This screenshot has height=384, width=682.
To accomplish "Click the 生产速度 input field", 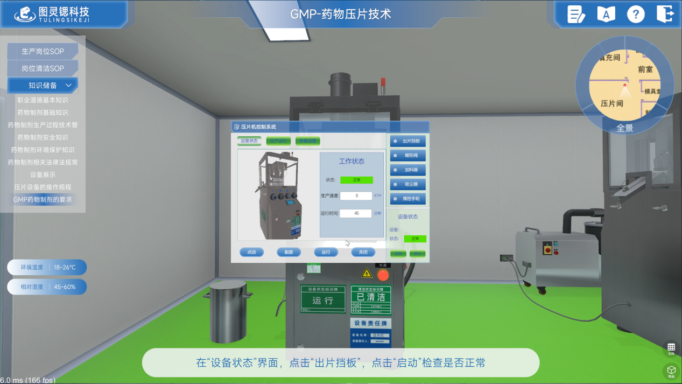I will point(356,196).
